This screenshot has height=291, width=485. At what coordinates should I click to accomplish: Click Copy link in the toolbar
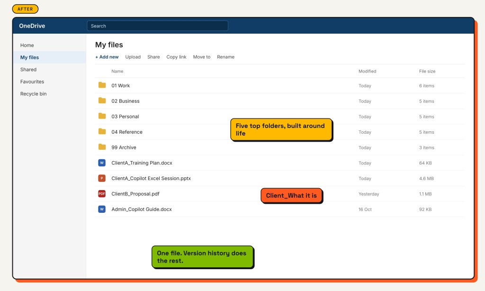pos(176,57)
